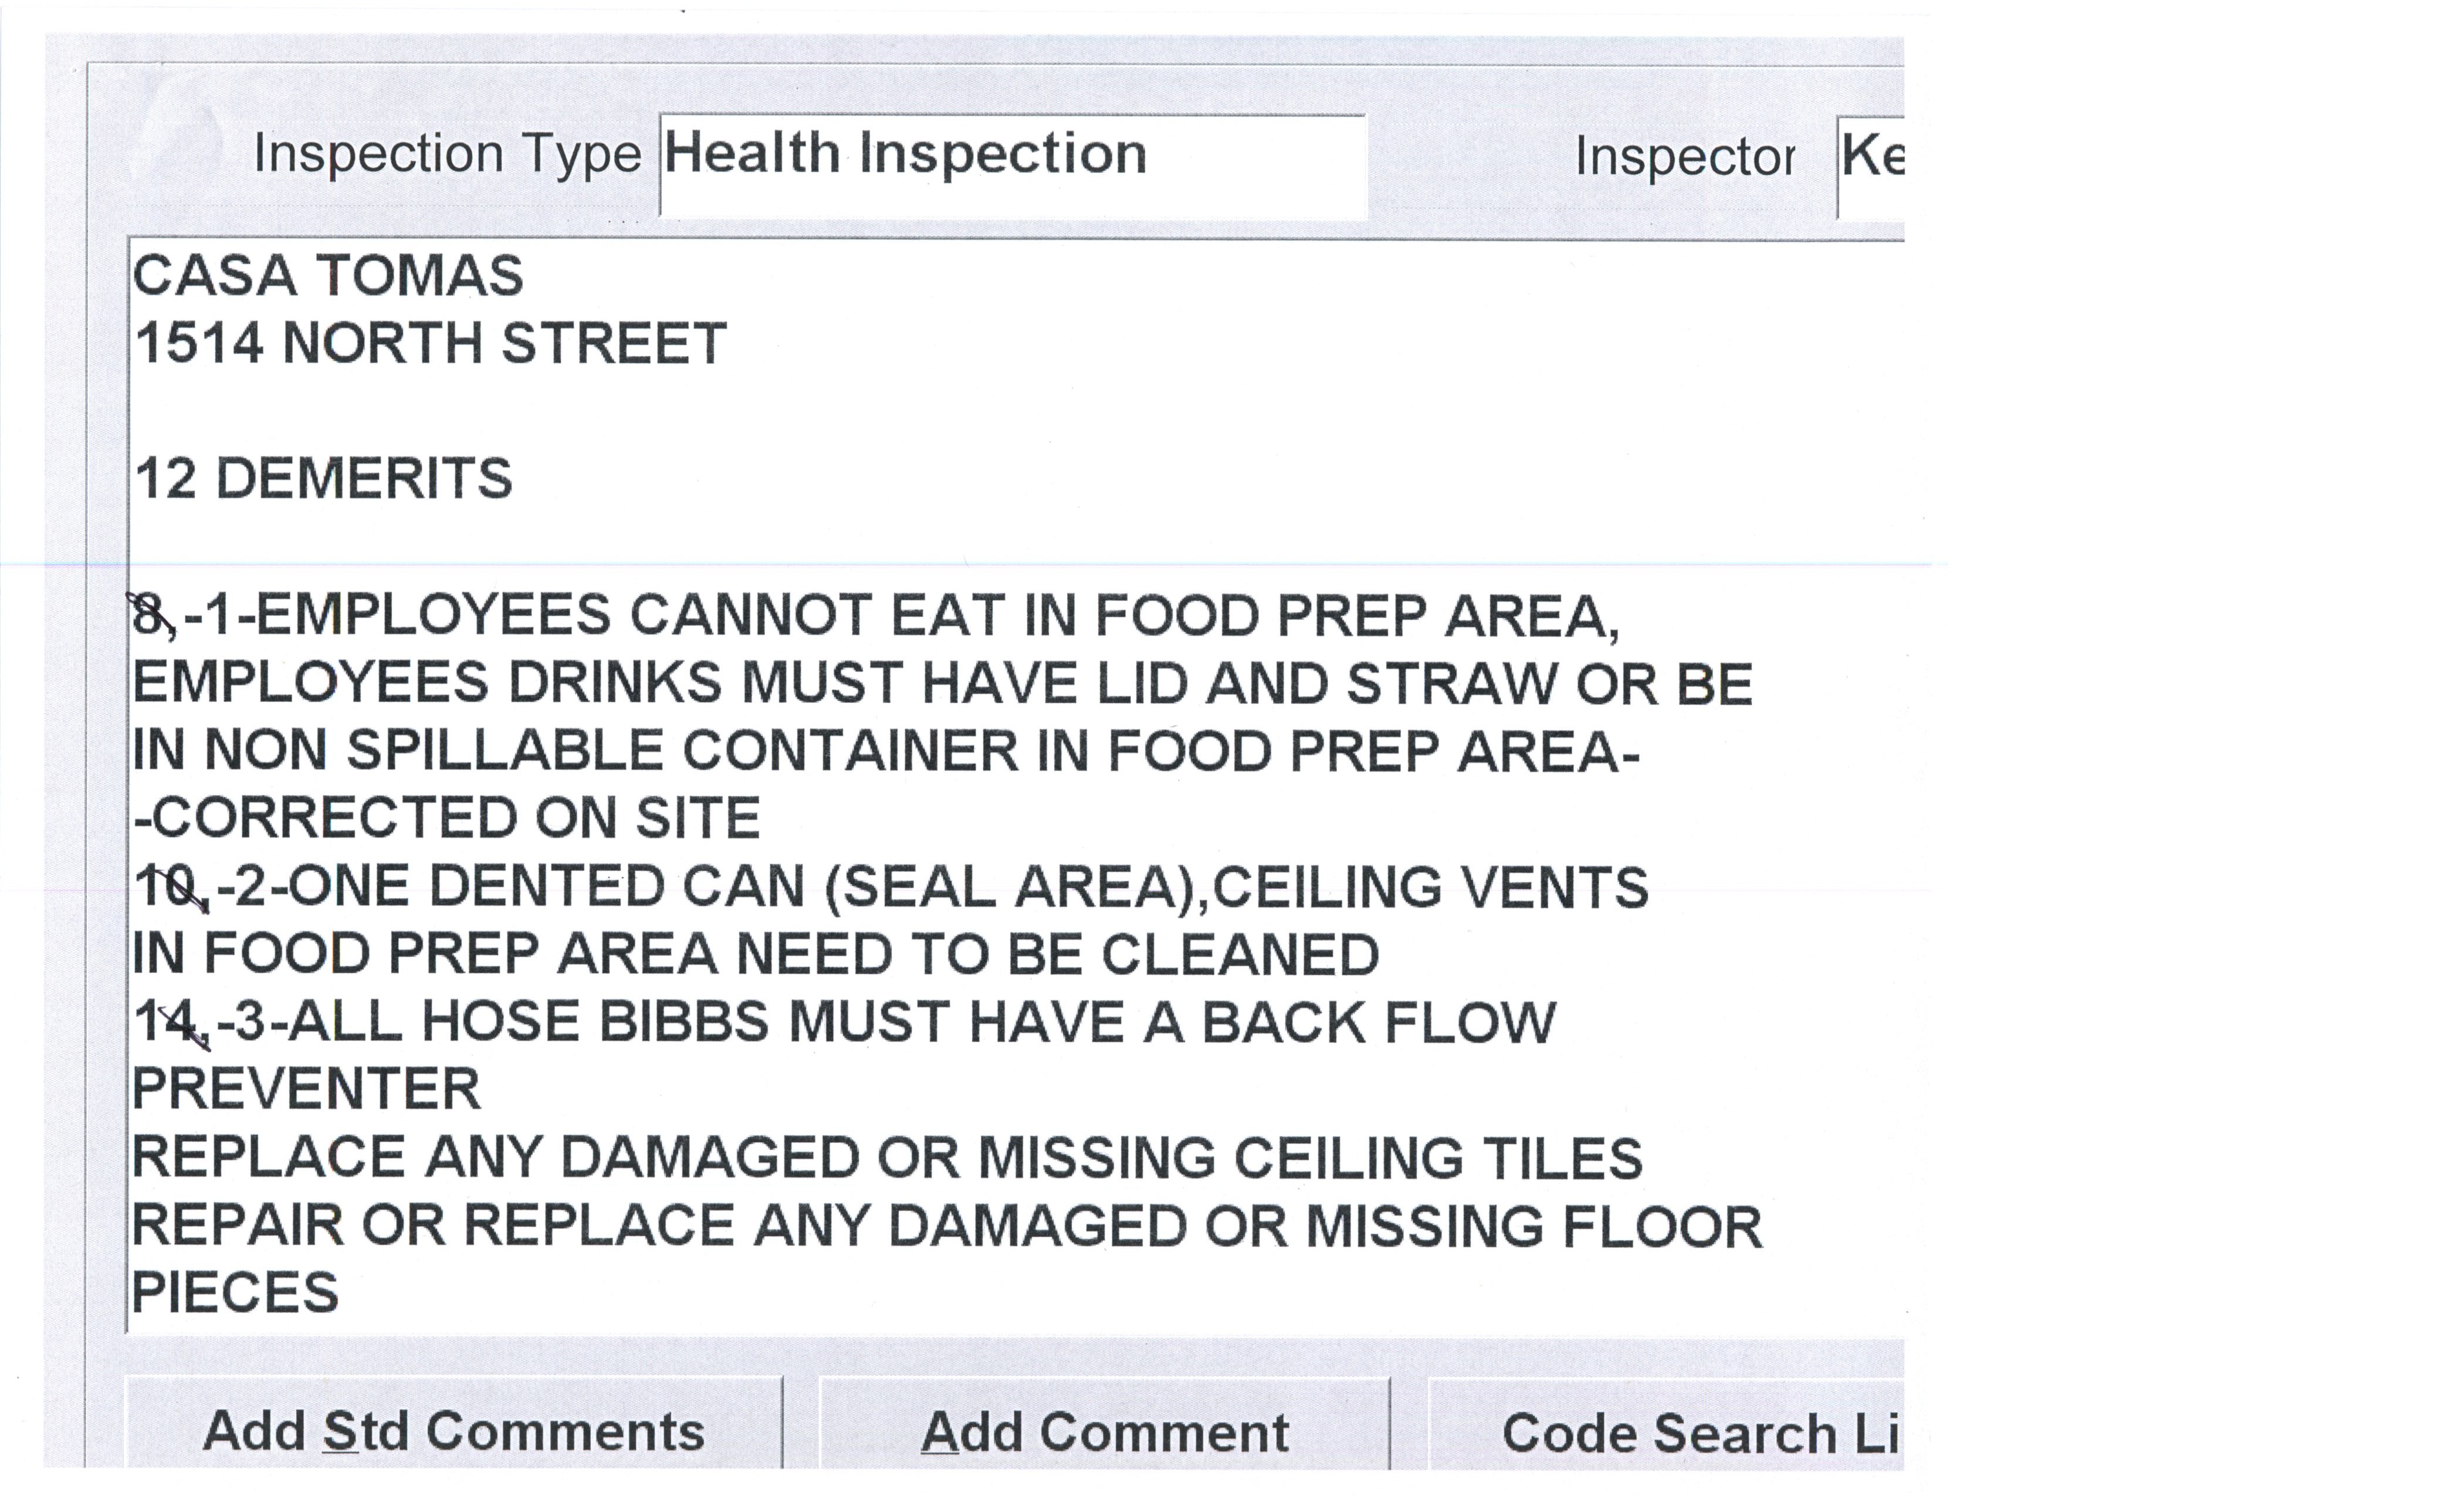Click the Inspector label text
Viewport: 2464px width, 1496px height.
click(1684, 157)
